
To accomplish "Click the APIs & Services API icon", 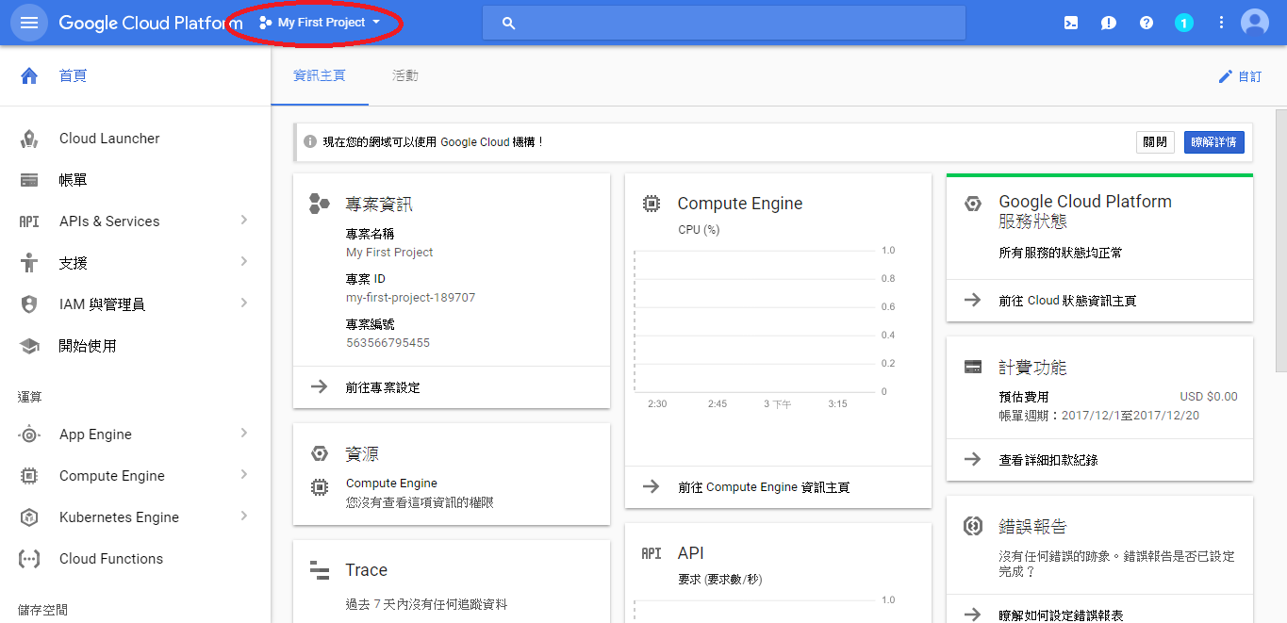I will [29, 221].
